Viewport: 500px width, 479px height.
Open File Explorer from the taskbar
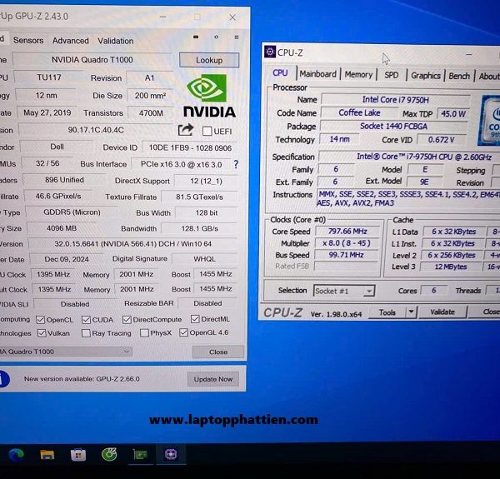coord(47,455)
